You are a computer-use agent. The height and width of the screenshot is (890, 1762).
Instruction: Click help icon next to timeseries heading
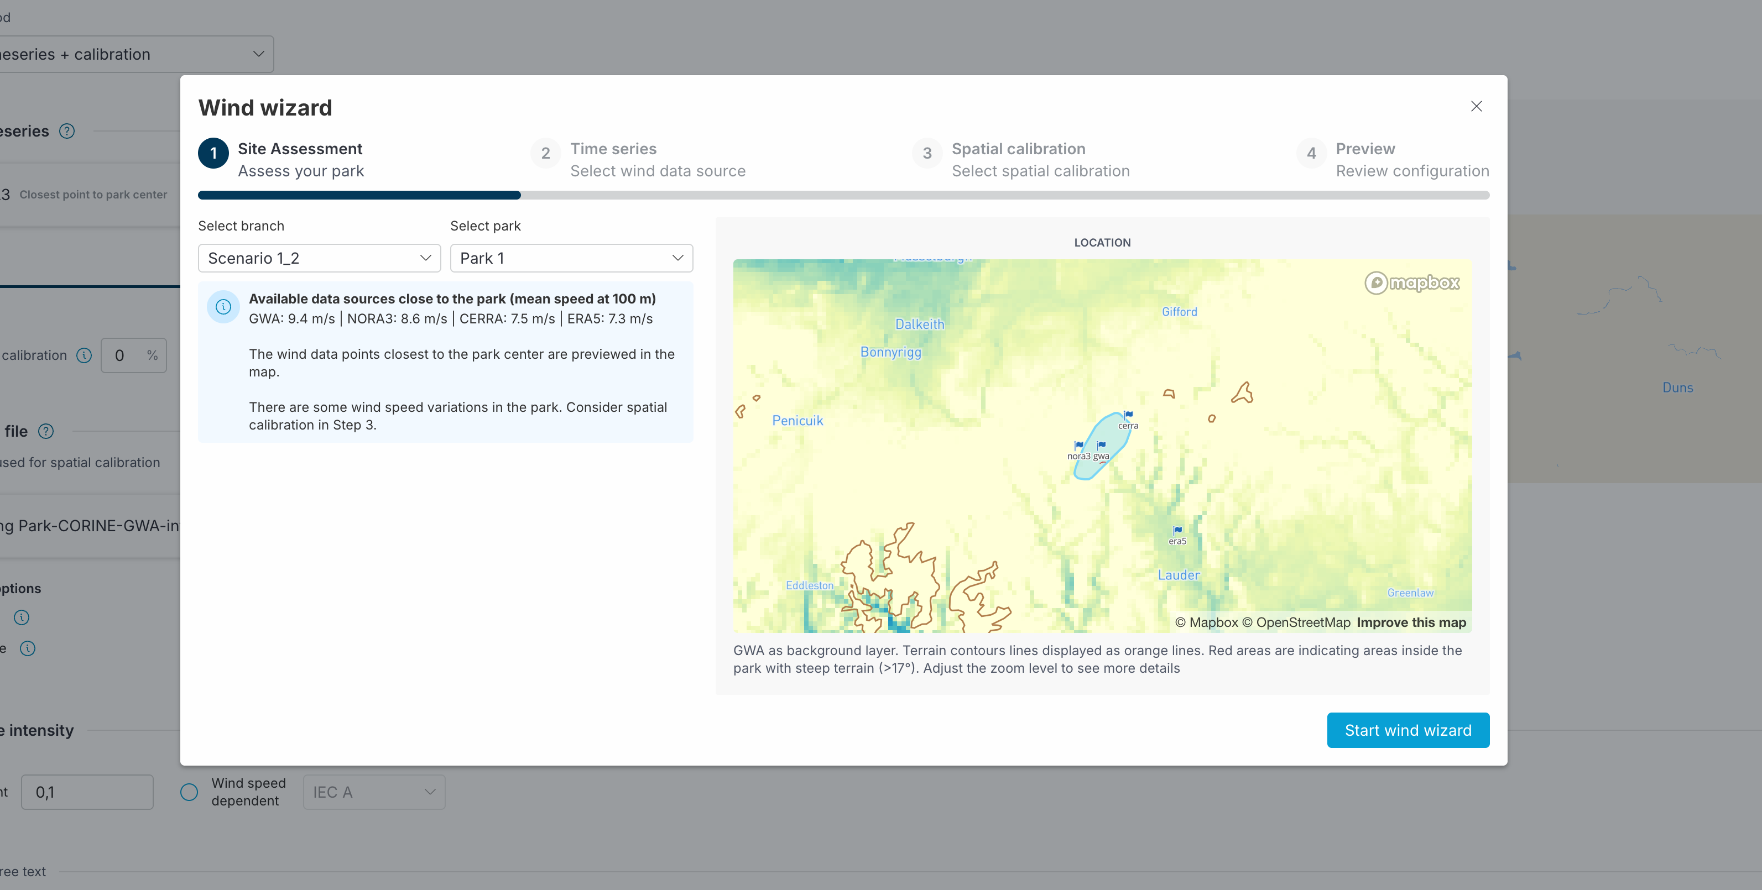pyautogui.click(x=67, y=131)
